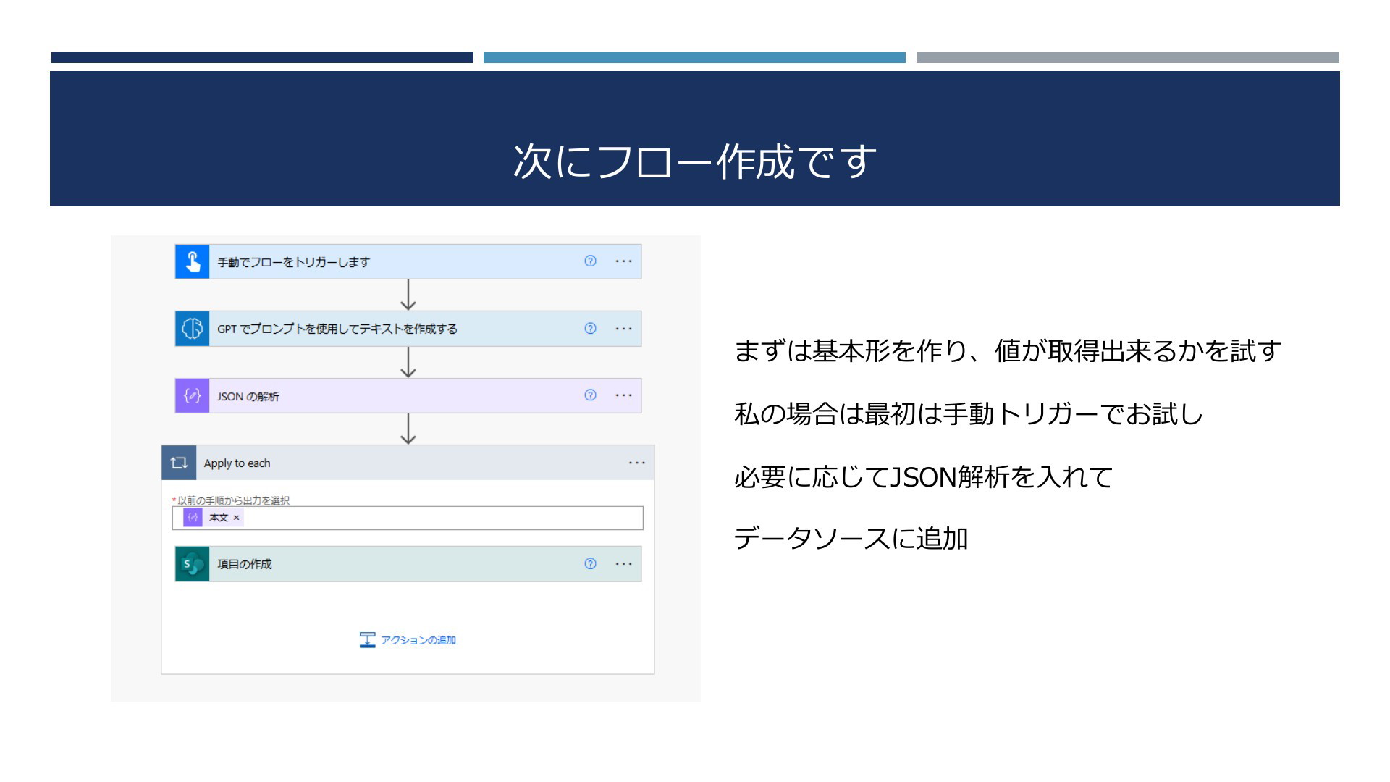Expand the GPT でプロンプトを使用 step
This screenshot has width=1390, height=782.
point(408,329)
